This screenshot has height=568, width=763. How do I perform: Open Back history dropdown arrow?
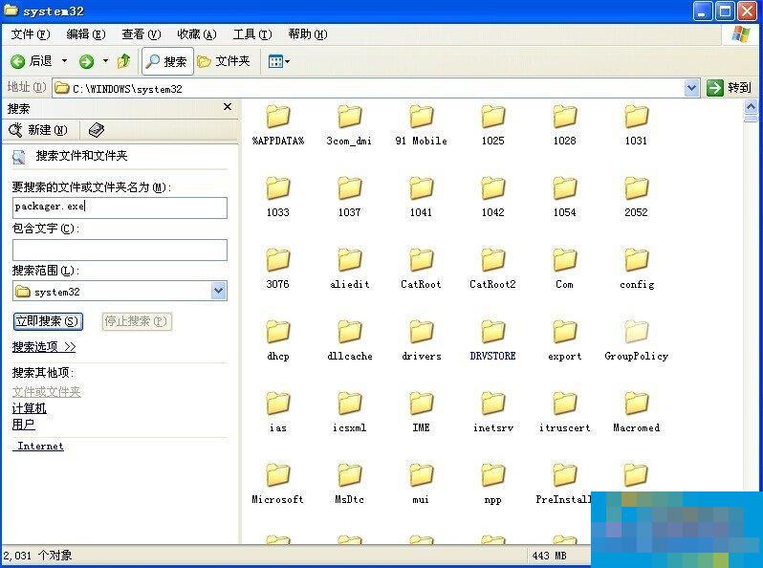(x=64, y=61)
